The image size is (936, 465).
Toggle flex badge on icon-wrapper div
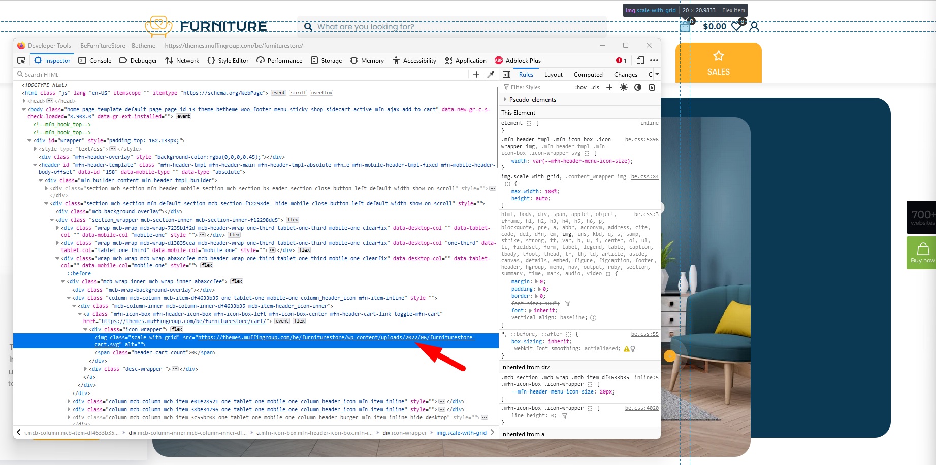[177, 329]
